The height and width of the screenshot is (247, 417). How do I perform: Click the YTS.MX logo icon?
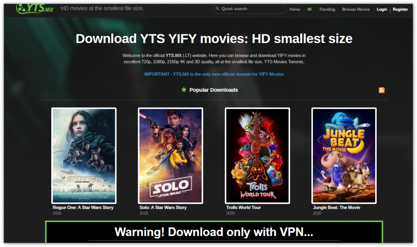tap(35, 9)
